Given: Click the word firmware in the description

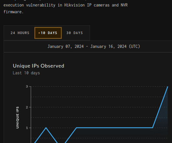Looking at the screenshot, I should coord(14,12).
